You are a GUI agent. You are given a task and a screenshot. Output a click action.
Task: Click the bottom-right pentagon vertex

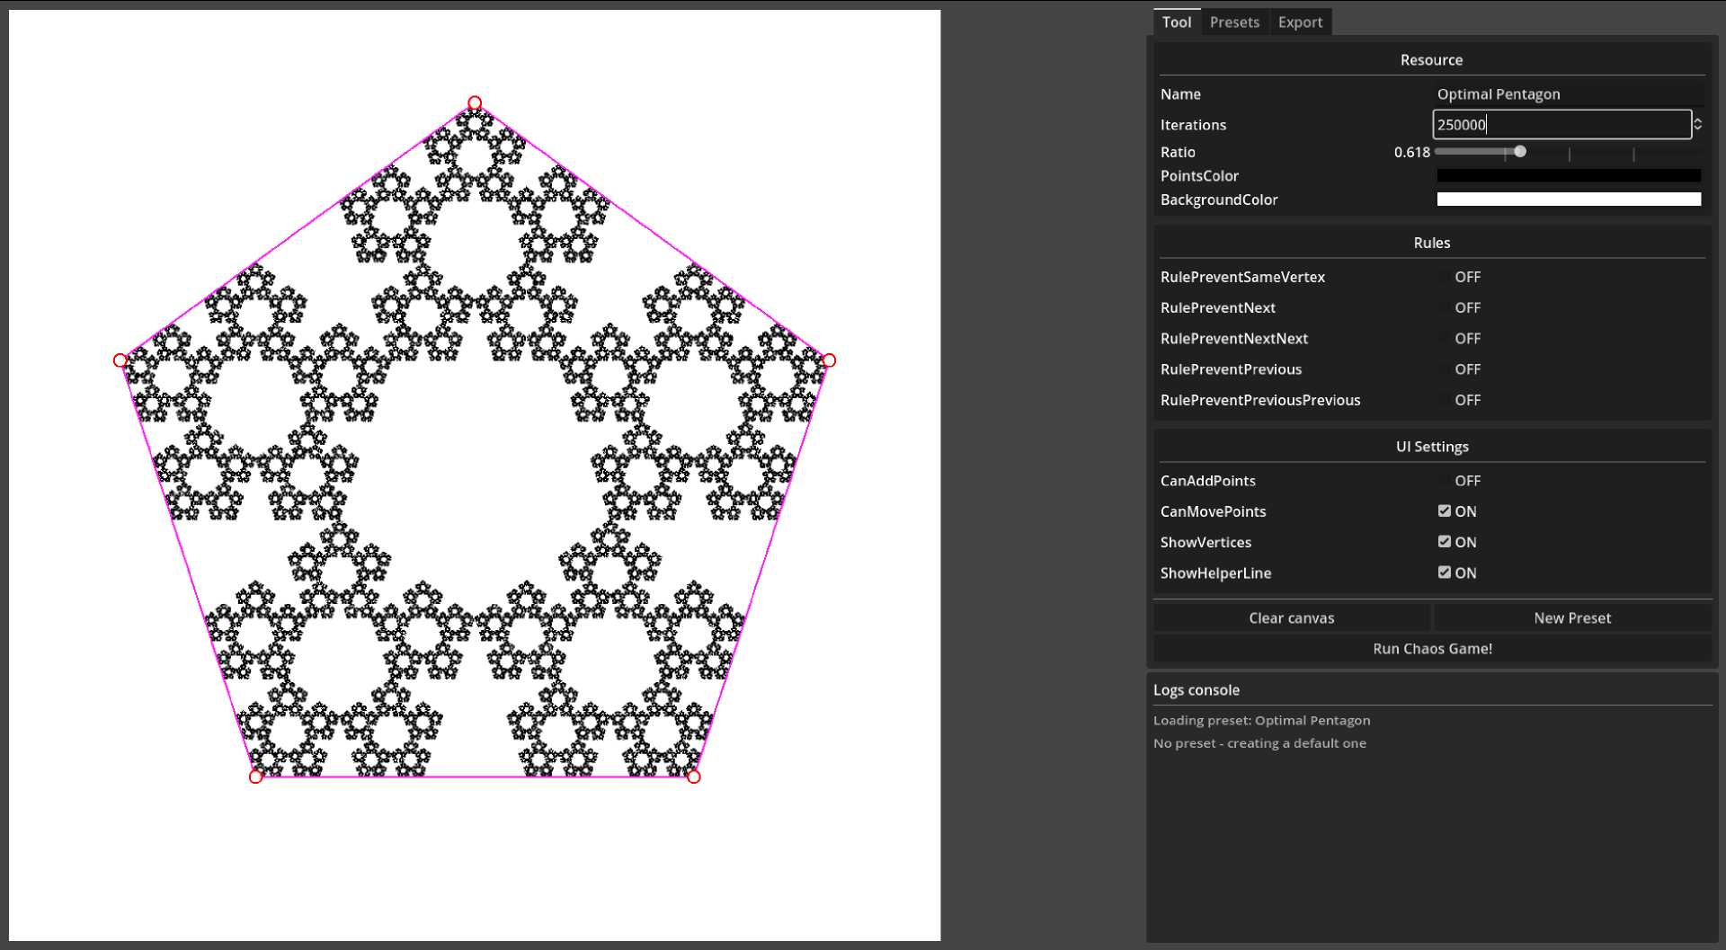click(693, 777)
